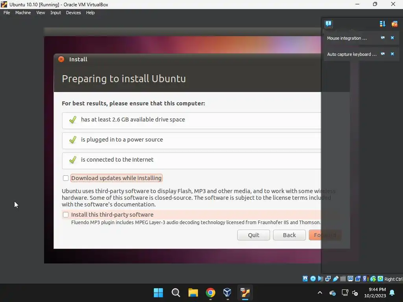403x302 pixels.
Task: Open the View menu
Action: click(41, 13)
